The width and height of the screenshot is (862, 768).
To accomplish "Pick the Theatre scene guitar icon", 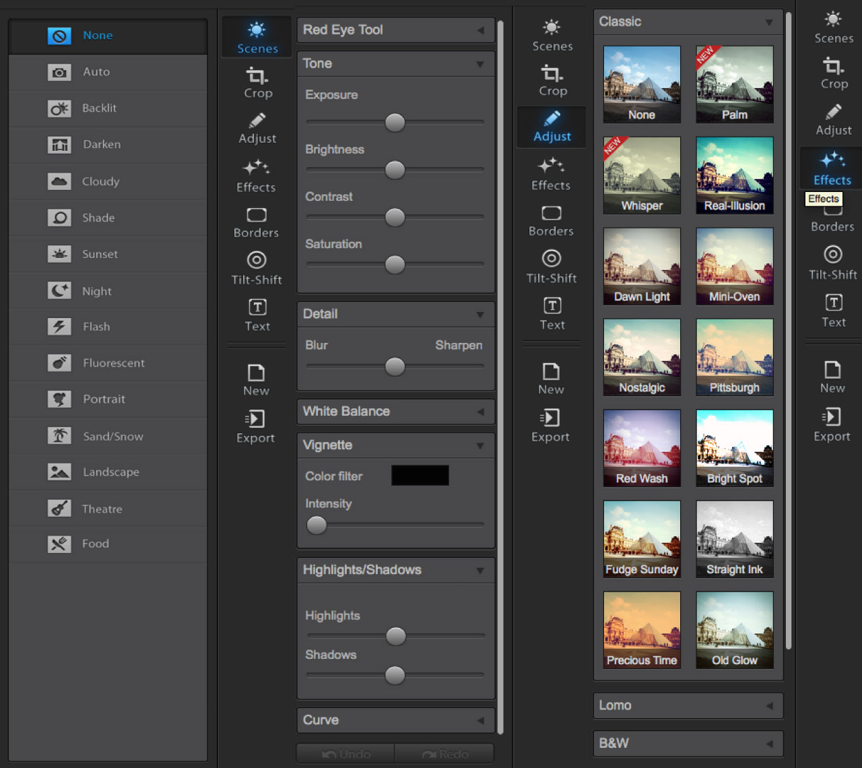I will (x=59, y=509).
